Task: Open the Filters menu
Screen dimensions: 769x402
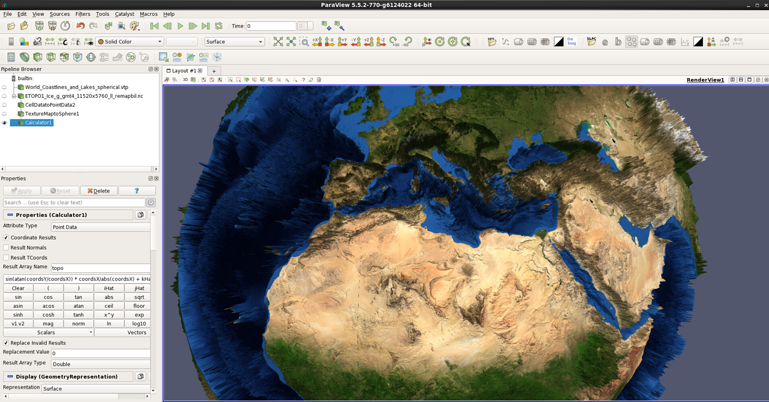Action: [83, 14]
